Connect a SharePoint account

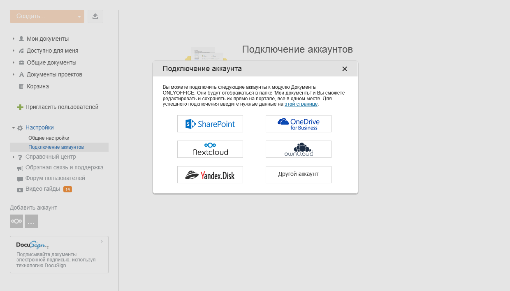coord(210,124)
